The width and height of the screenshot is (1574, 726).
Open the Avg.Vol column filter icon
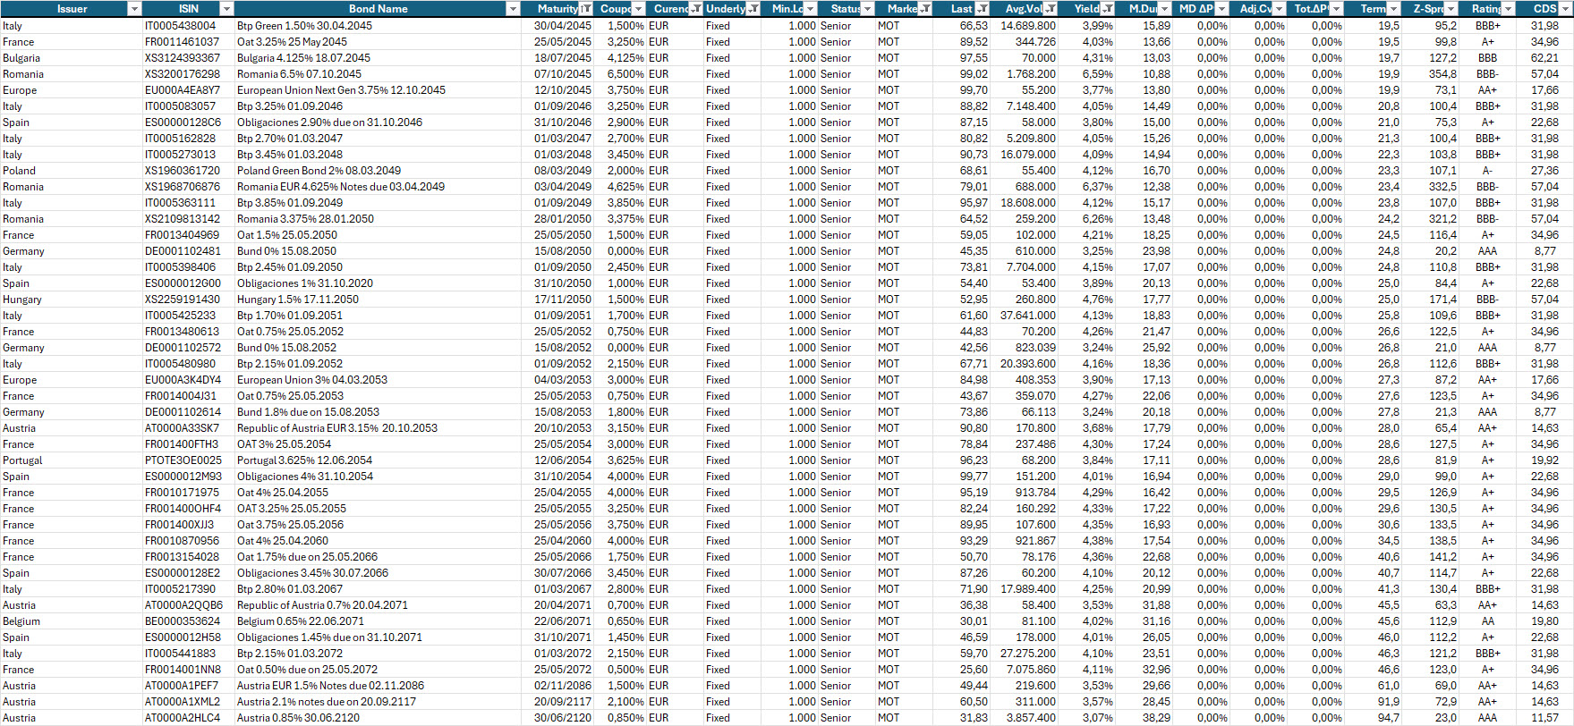point(1051,9)
